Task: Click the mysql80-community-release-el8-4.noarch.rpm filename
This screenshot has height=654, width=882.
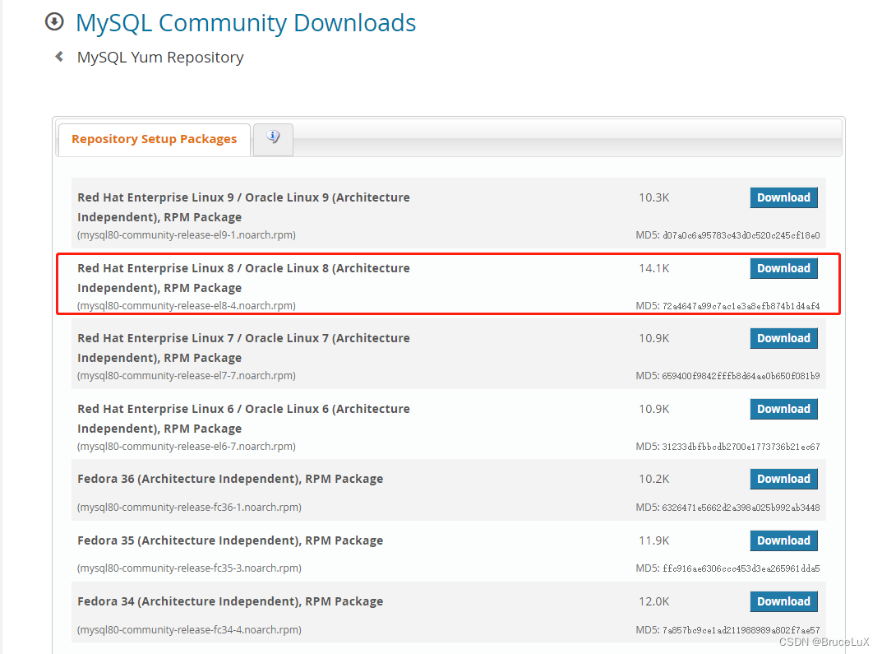Action: click(187, 306)
